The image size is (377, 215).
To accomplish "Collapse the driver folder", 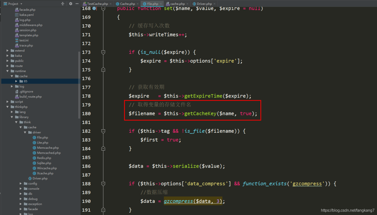I will [25, 132].
